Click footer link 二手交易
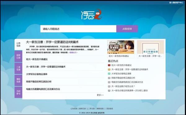 [91, 108]
